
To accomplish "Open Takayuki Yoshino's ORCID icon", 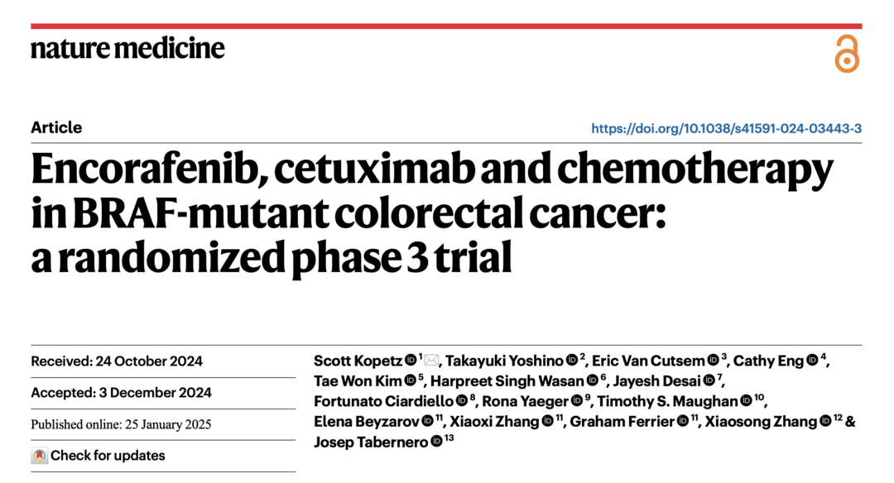I will tap(571, 361).
